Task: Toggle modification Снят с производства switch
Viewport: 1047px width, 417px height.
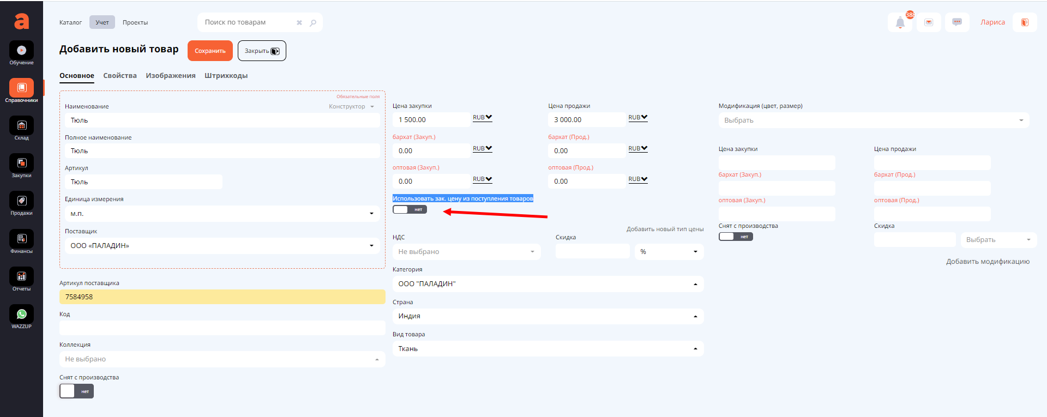Action: tap(735, 237)
